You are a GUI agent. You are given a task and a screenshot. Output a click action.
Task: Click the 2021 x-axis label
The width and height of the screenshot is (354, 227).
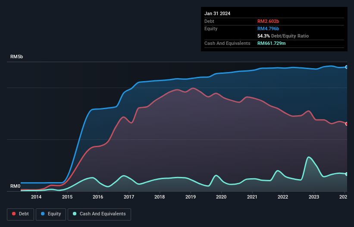(252, 197)
